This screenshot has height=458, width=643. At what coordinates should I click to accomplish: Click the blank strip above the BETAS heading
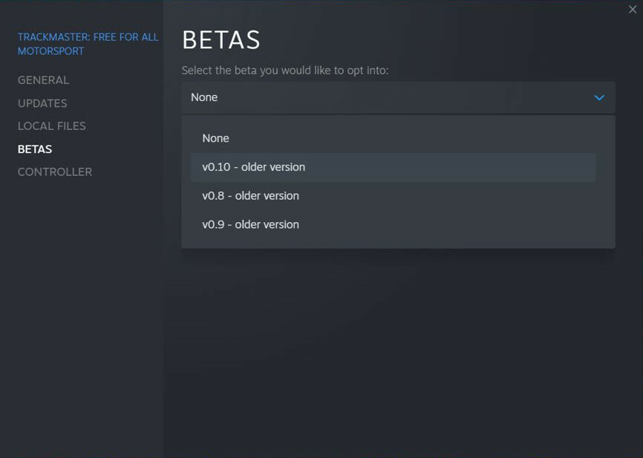pos(401,13)
